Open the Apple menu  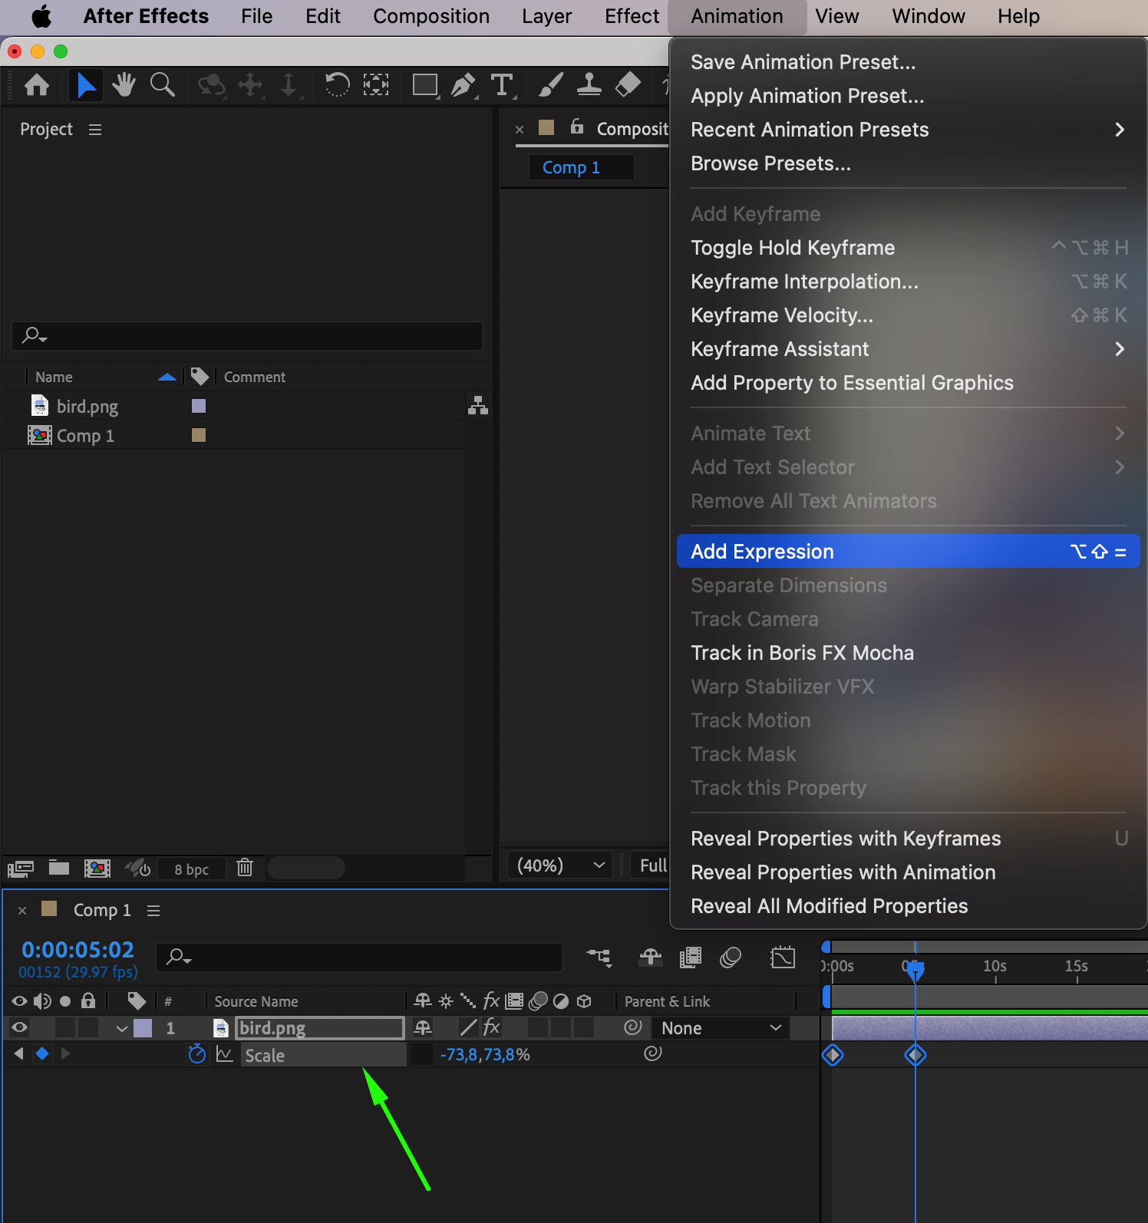click(41, 16)
